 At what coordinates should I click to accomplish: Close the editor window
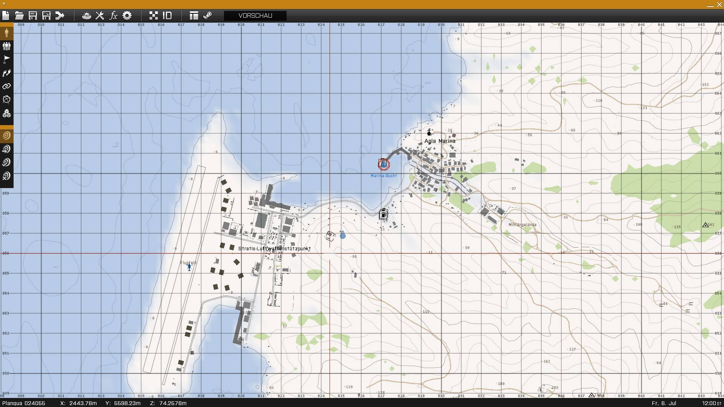click(x=719, y=5)
